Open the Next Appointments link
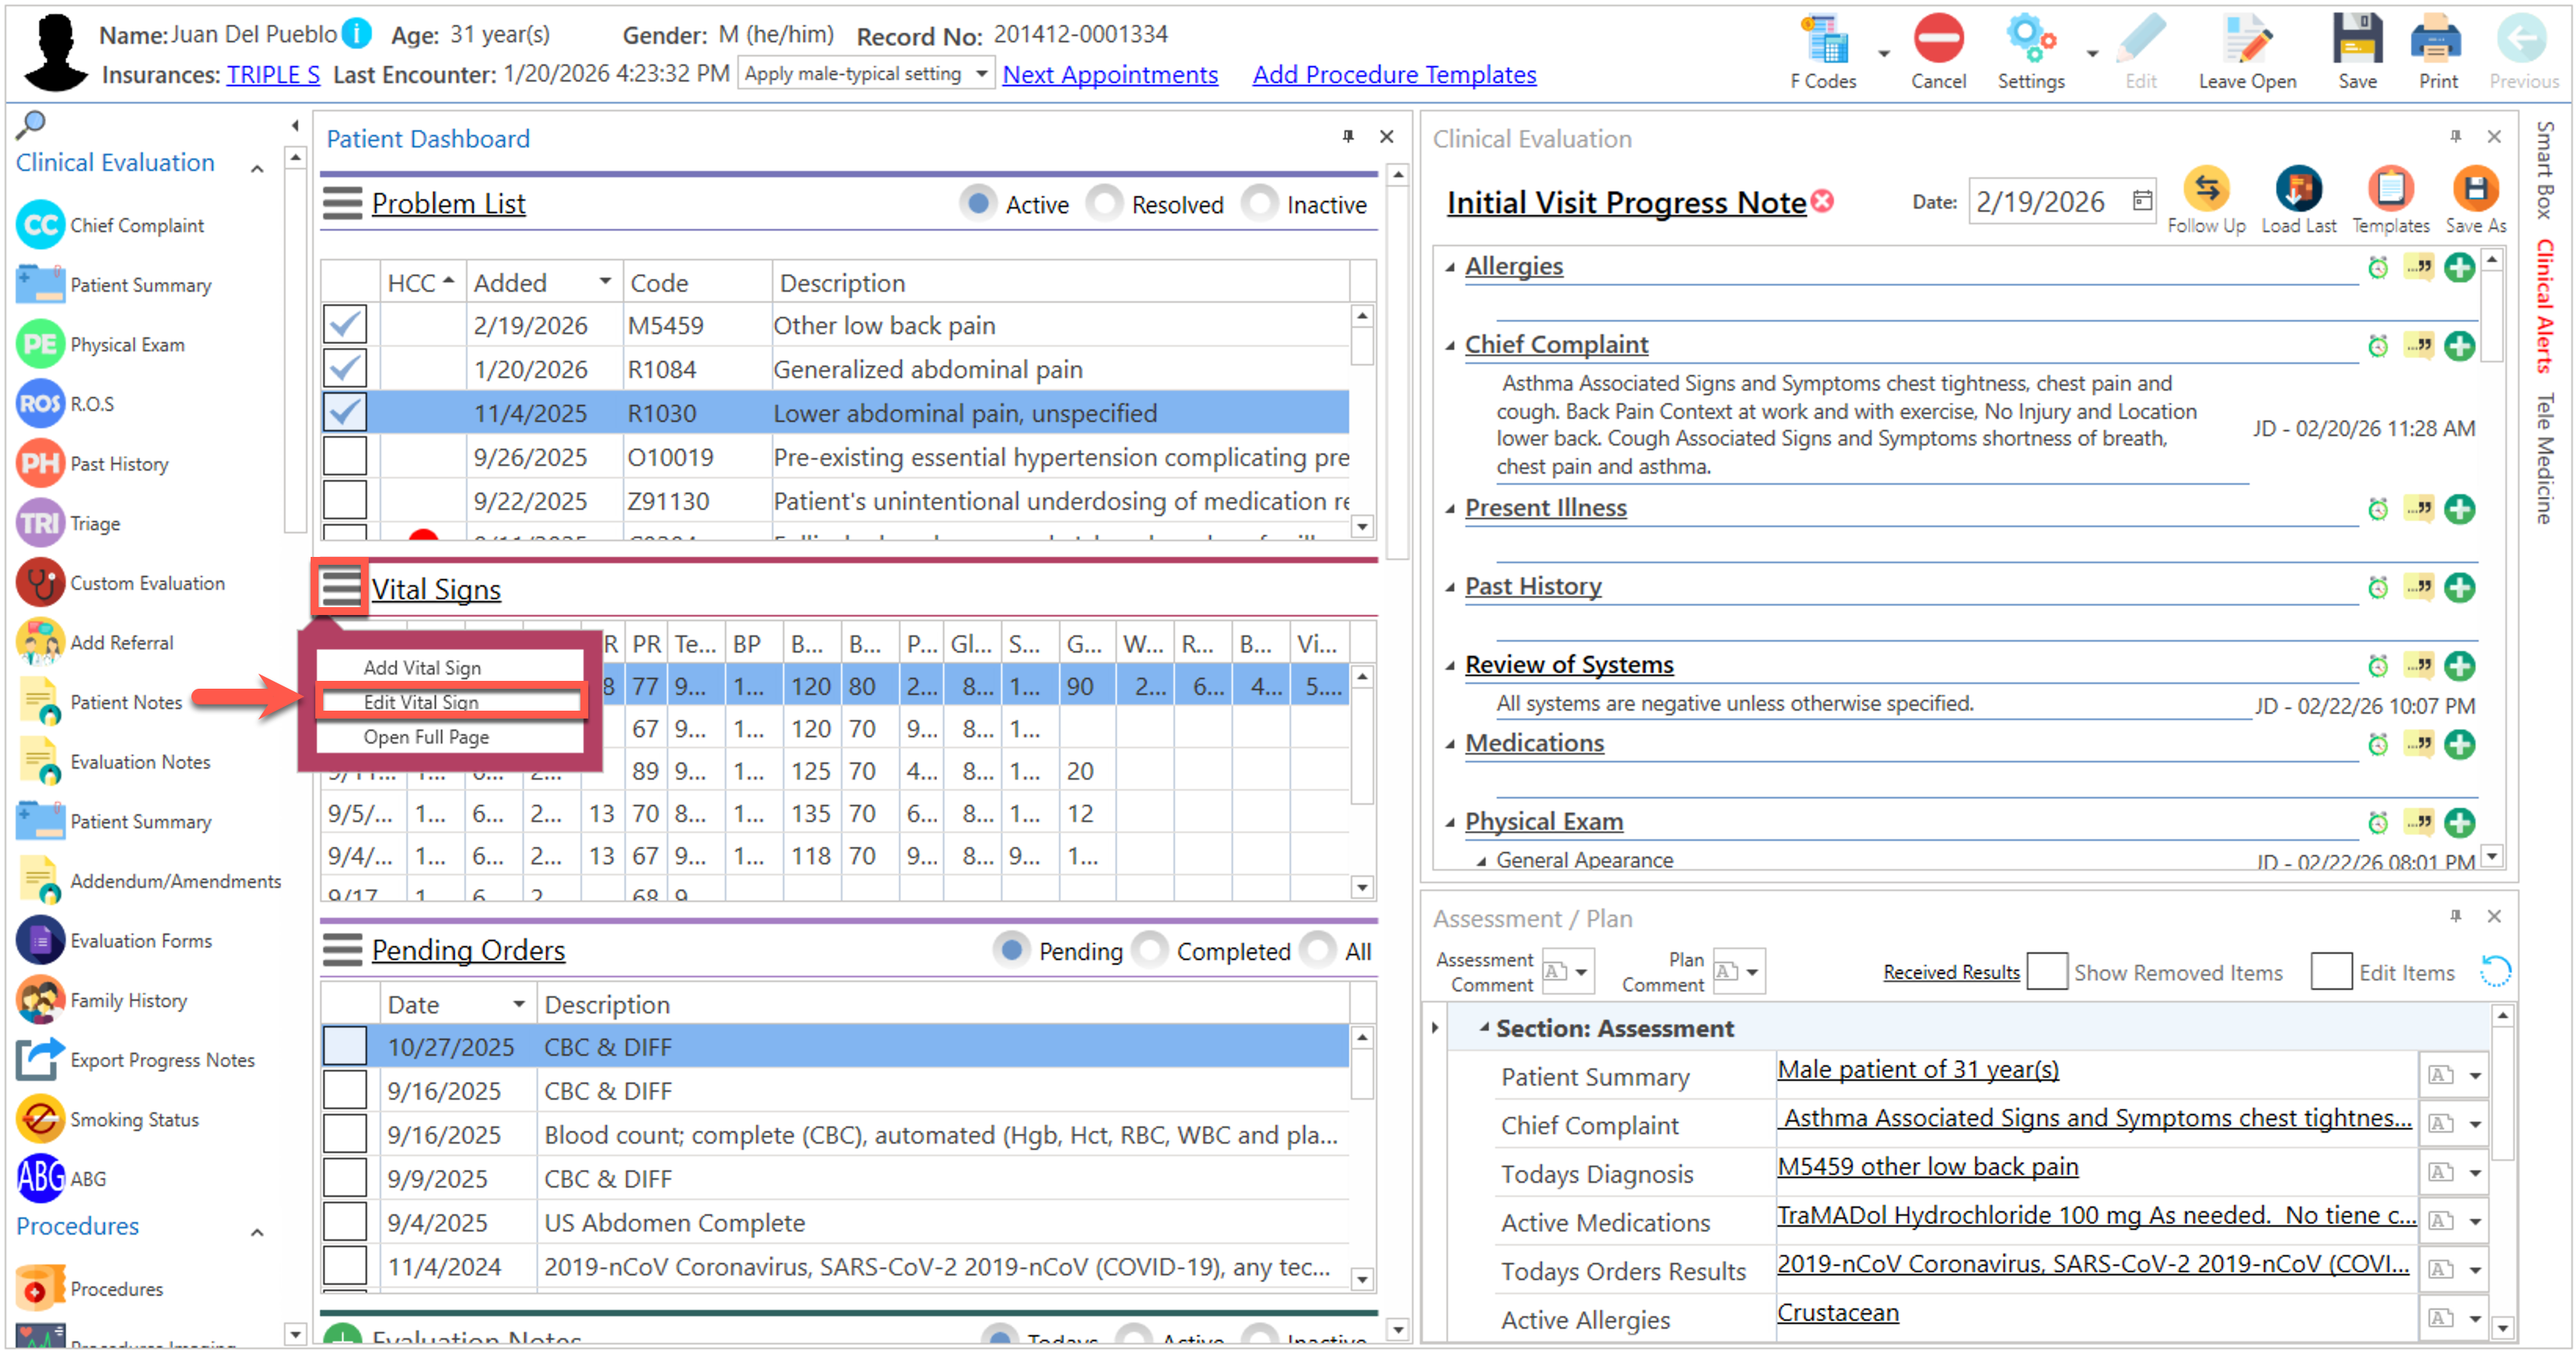This screenshot has height=1357, width=2576. (x=1109, y=75)
